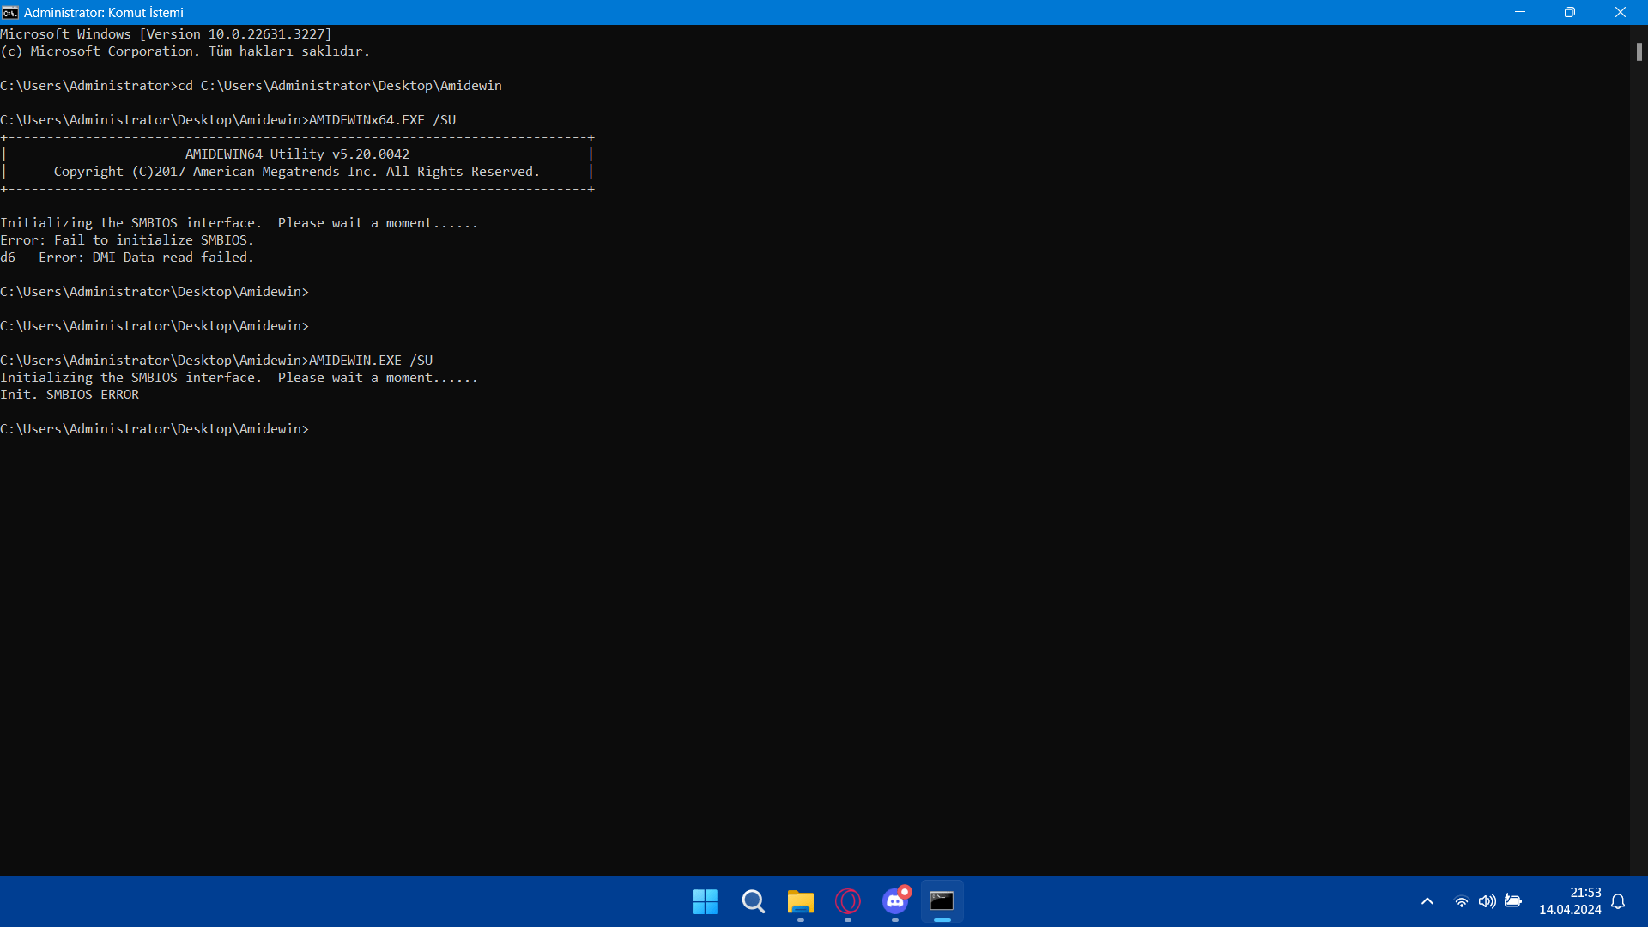Select Command Prompt taskbar icon

pyautogui.click(x=942, y=901)
